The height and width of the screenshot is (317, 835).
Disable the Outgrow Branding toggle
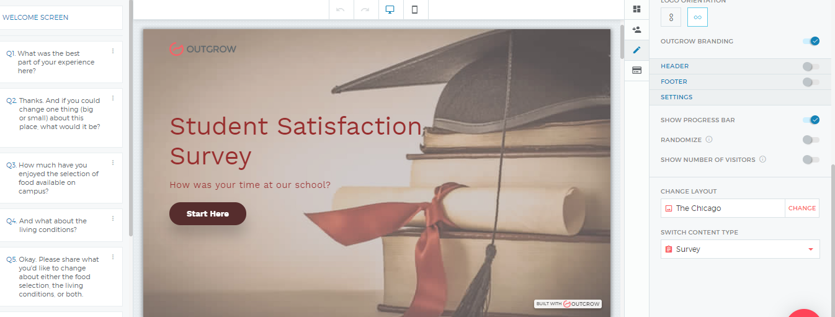pos(811,42)
